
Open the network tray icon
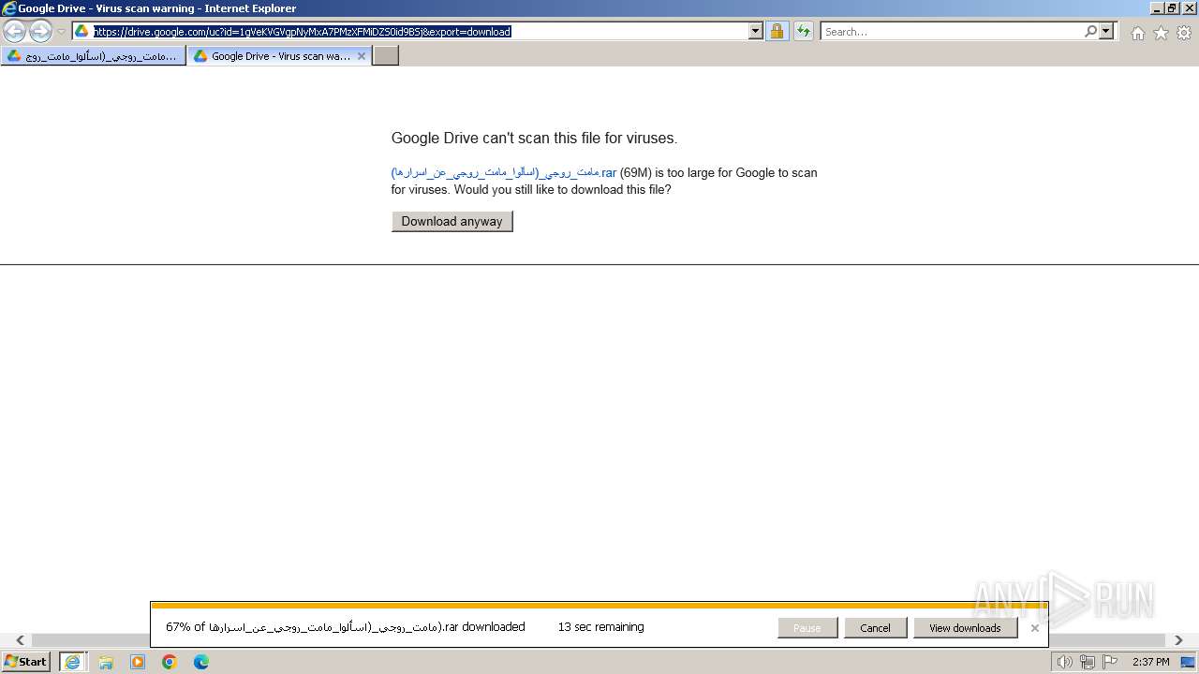[x=1088, y=662]
